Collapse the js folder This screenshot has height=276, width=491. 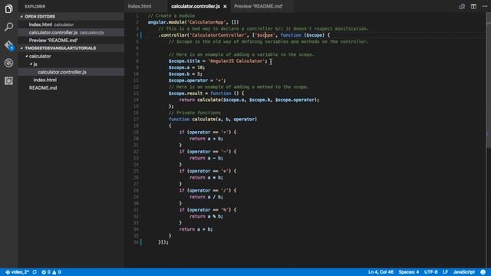coord(35,64)
